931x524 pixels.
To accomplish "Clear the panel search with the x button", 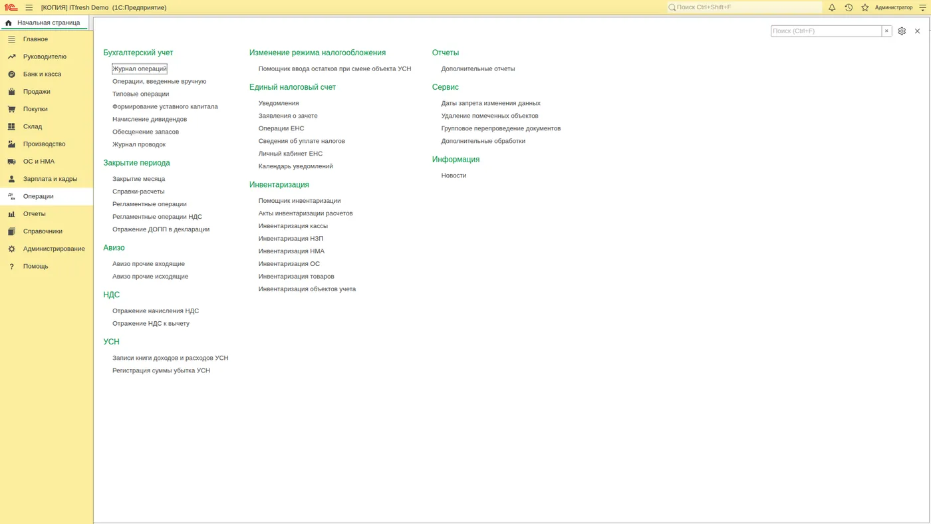I will click(x=886, y=31).
